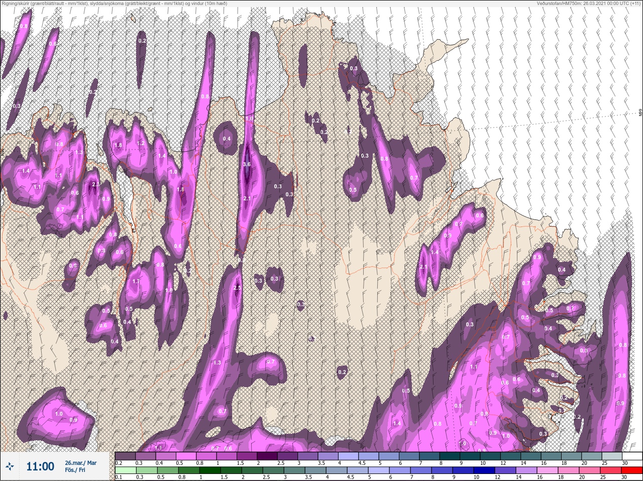Pick the lightest green 0.1 swatch, lower legend
The width and height of the screenshot is (643, 481).
point(125,470)
